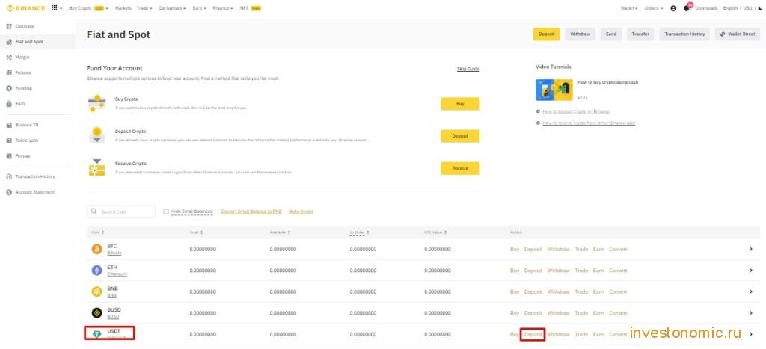Click in the Search Coin field
The width and height of the screenshot is (766, 349).
[121, 211]
